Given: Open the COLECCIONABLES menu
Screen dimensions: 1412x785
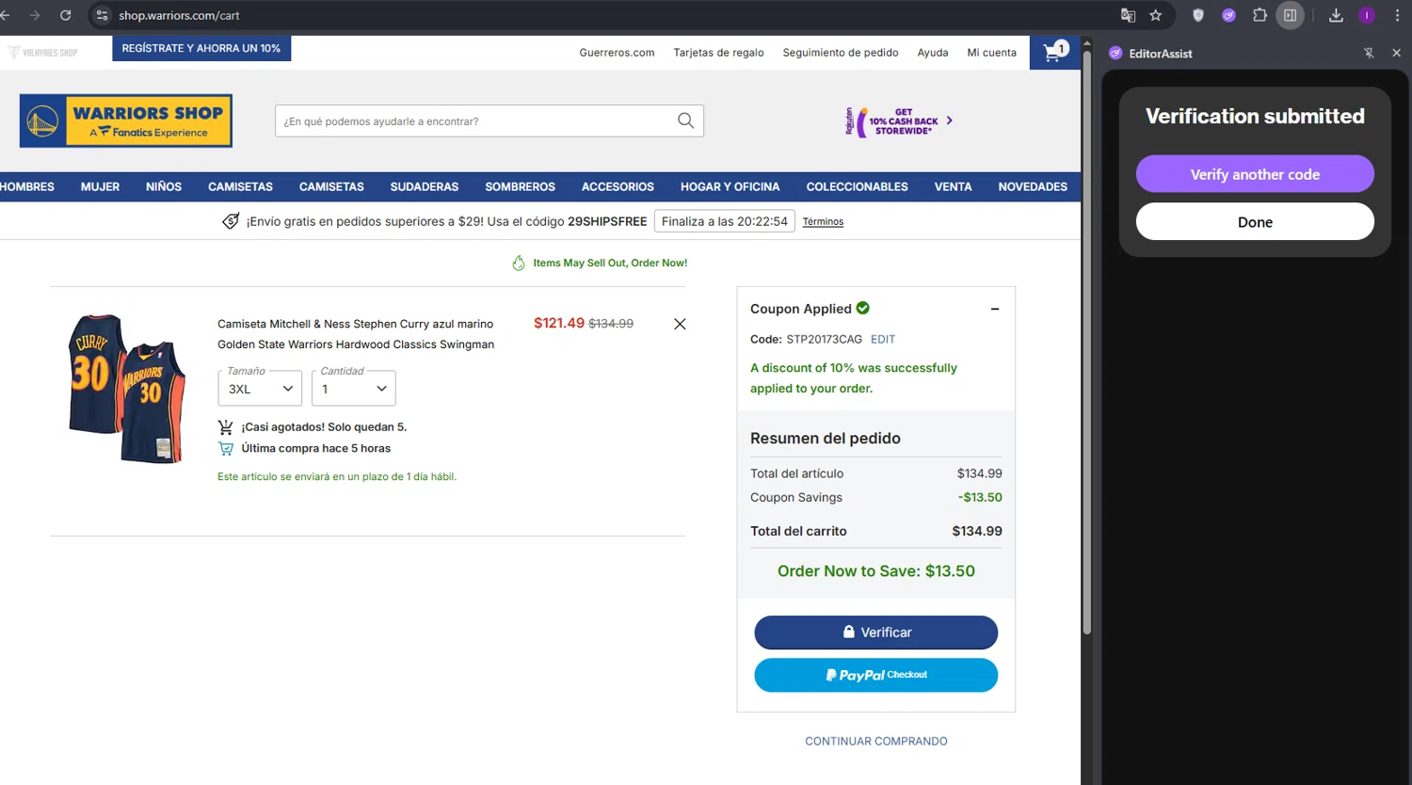Looking at the screenshot, I should (858, 186).
